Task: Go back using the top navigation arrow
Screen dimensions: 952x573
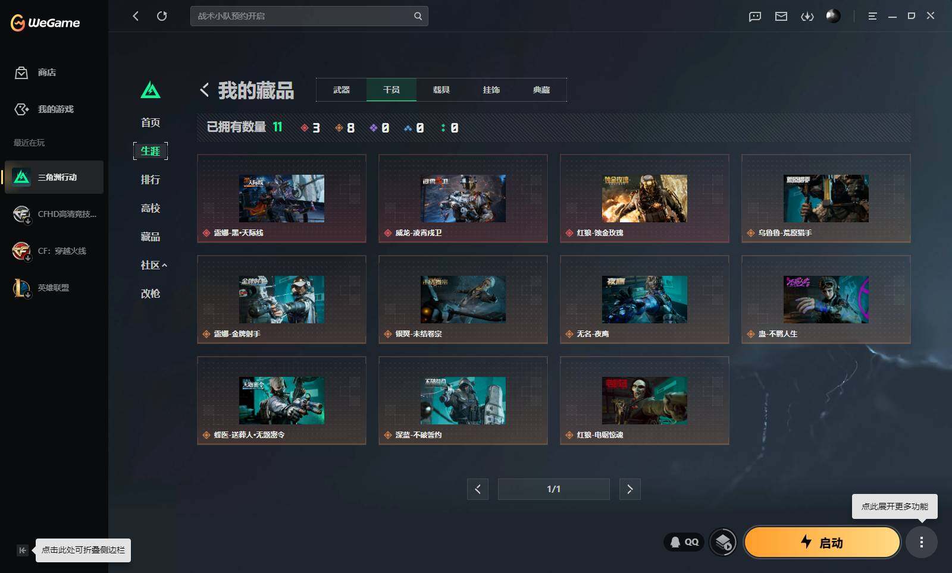Action: point(136,16)
